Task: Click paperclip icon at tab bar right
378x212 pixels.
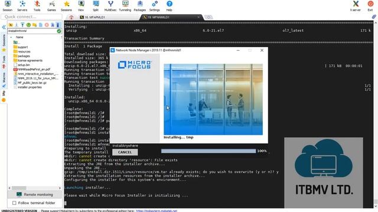Action: click(x=374, y=16)
